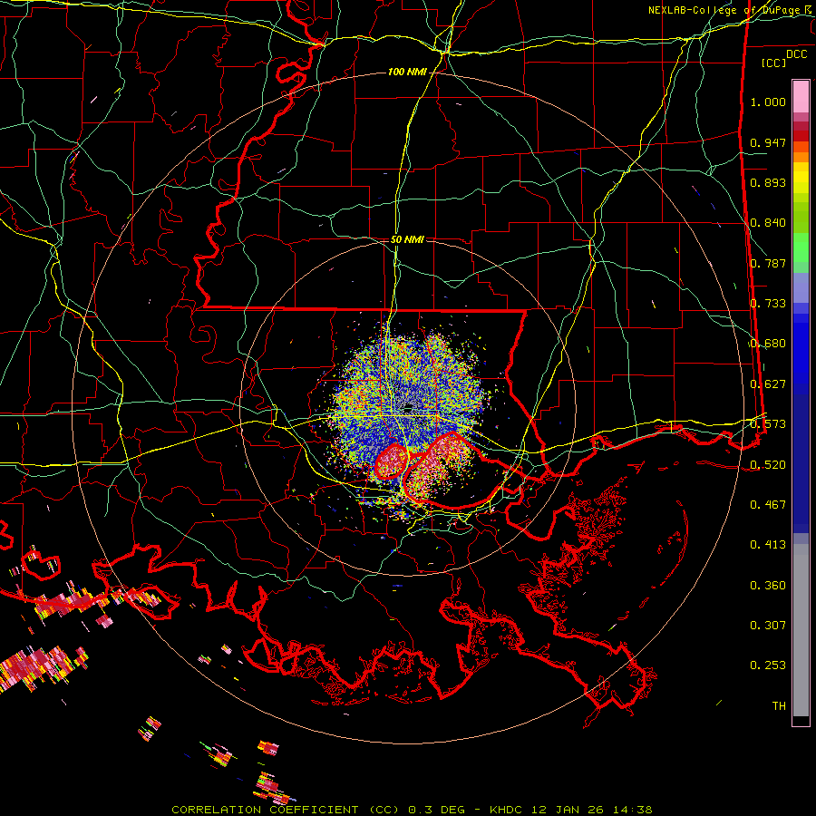The width and height of the screenshot is (816, 816).
Task: Click inside the small lake outline west of large lake
Action: point(390,461)
